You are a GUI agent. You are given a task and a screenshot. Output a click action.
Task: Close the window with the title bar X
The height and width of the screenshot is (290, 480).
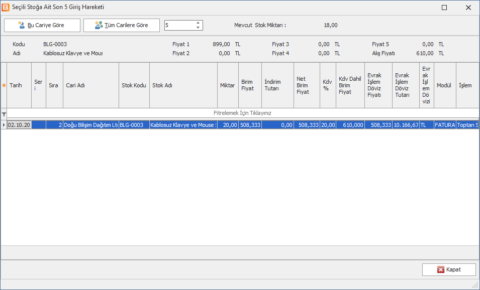468,8
